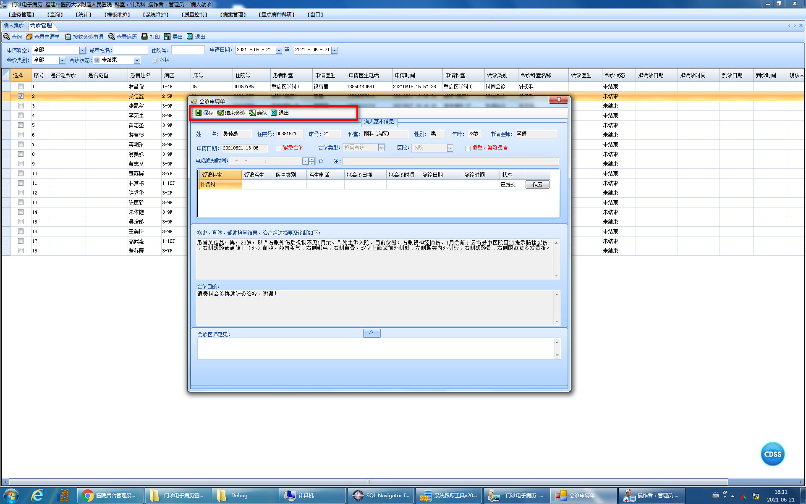Click 确认 confirm icon in dialog
Viewport: 806px width, 504px height.
[x=252, y=113]
